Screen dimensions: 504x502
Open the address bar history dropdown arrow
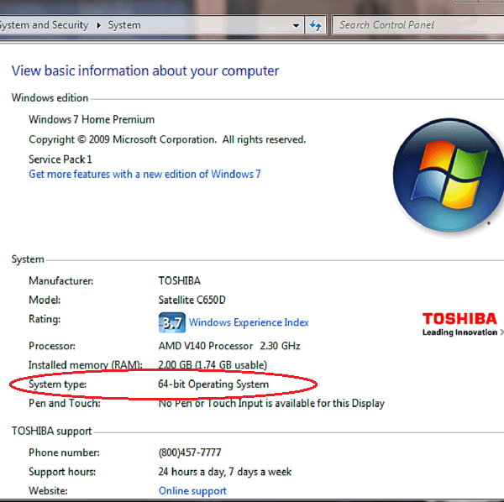click(296, 25)
